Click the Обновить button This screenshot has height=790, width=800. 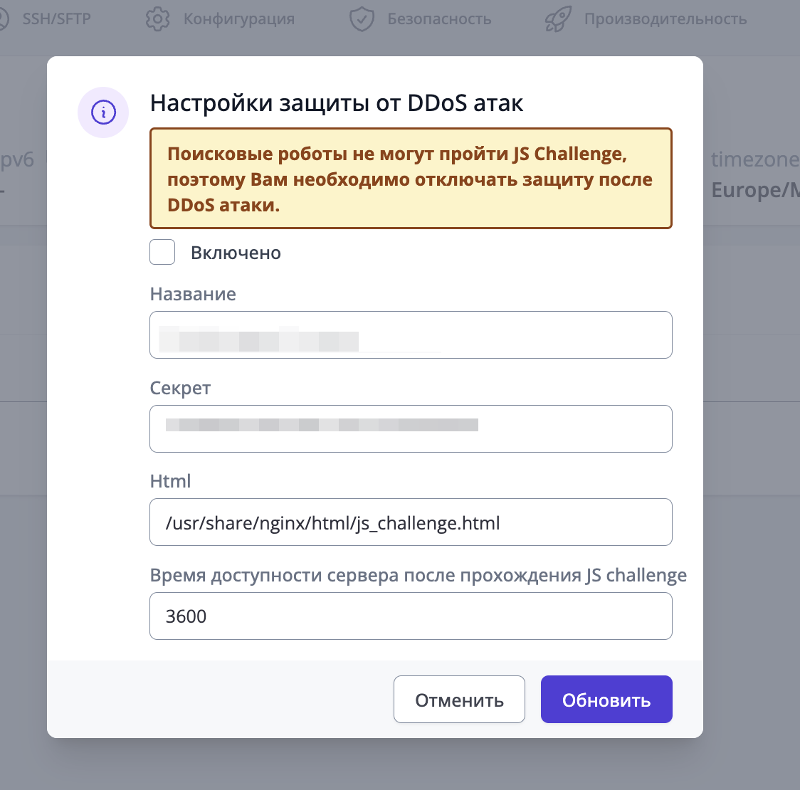coord(606,700)
